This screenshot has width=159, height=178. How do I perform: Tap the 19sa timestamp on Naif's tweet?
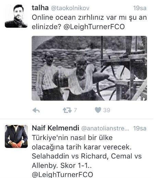click(x=140, y=128)
